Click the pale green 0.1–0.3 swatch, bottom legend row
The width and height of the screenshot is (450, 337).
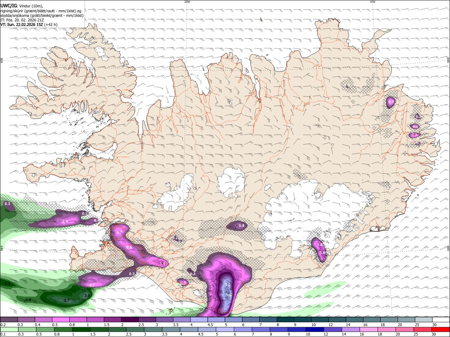click(x=9, y=330)
